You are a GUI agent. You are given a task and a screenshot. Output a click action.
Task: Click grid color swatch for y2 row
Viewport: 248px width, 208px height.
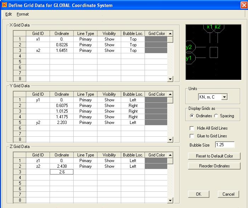click(156, 123)
